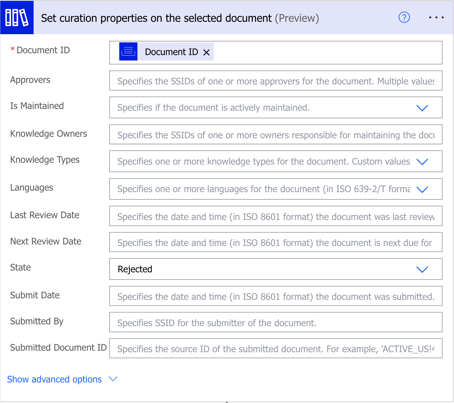Image resolution: width=454 pixels, height=403 pixels.
Task: Expand the Is Maintained dropdown
Action: (422, 108)
